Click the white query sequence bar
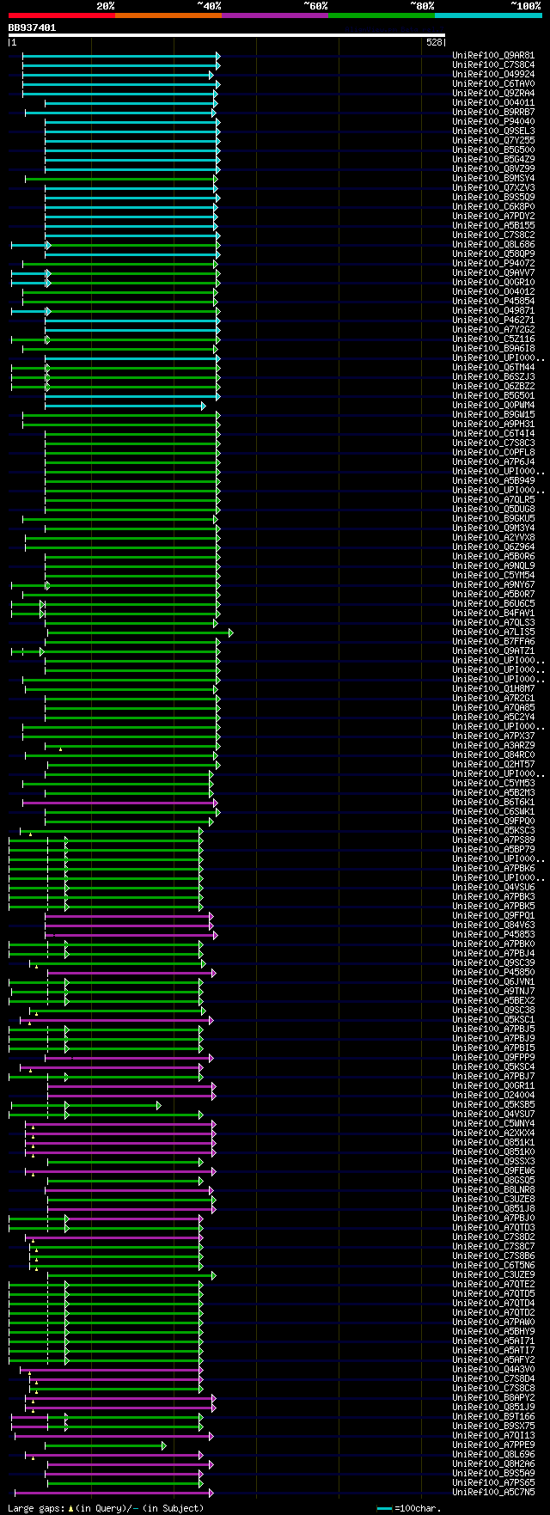Image resolution: width=550 pixels, height=1515 pixels. coord(227,35)
